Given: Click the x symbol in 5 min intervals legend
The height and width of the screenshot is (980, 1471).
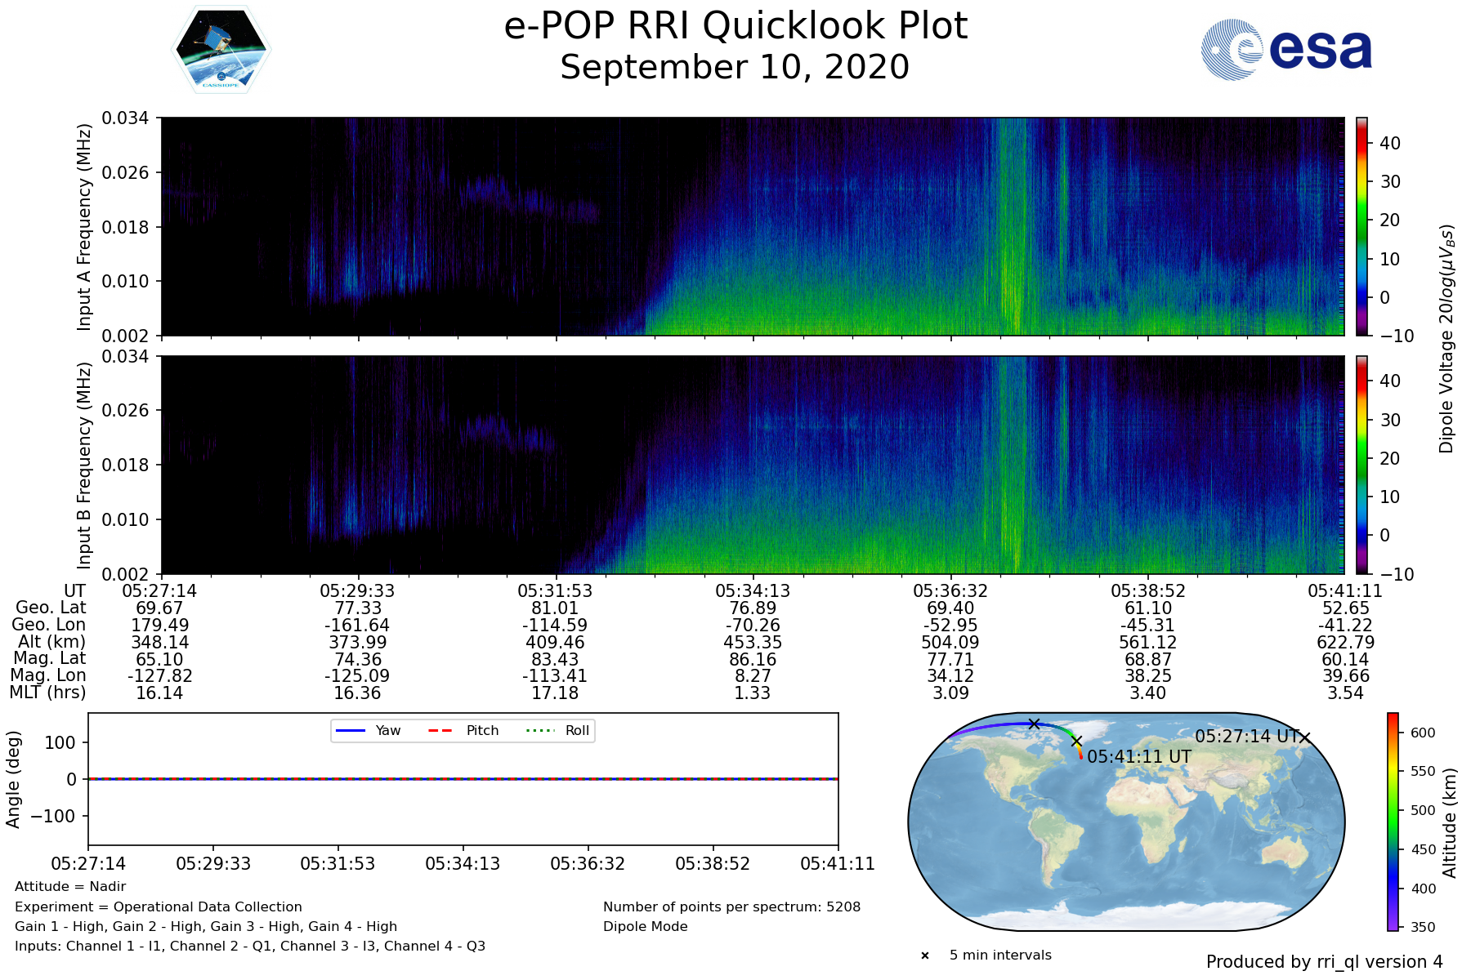Looking at the screenshot, I should 925,955.
